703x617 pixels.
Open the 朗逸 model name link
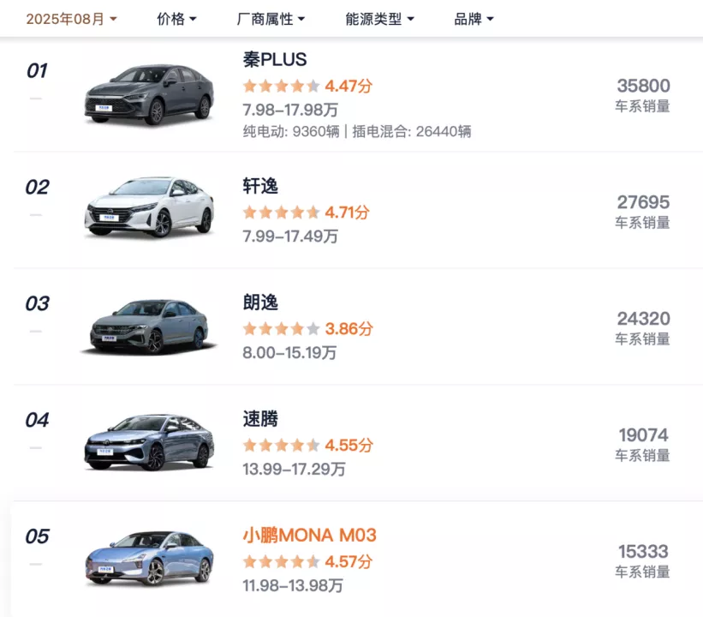point(260,303)
